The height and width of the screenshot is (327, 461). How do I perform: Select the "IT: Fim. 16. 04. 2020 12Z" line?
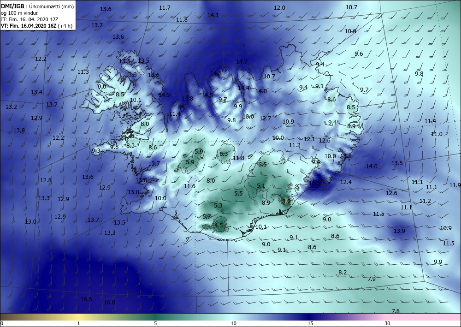coord(30,19)
